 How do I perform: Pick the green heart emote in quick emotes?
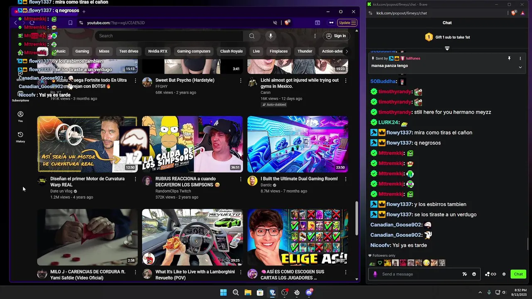379,263
